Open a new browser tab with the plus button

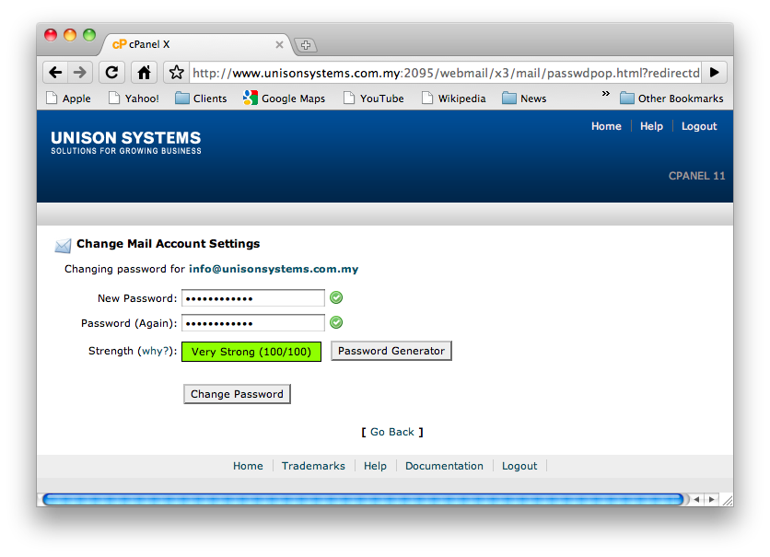[305, 44]
